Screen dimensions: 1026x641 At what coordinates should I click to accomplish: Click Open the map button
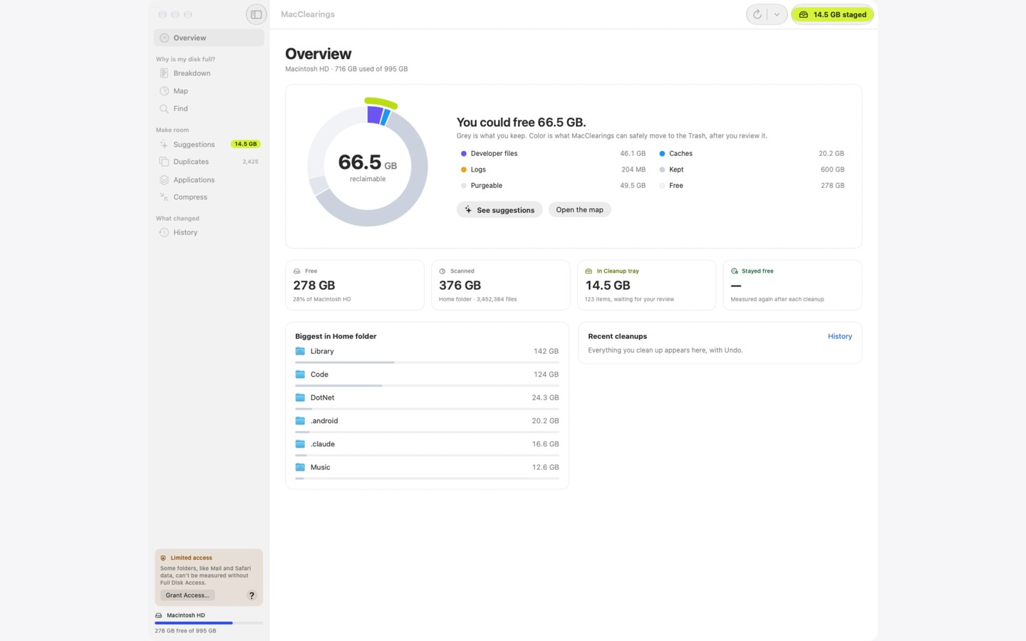[x=579, y=210]
